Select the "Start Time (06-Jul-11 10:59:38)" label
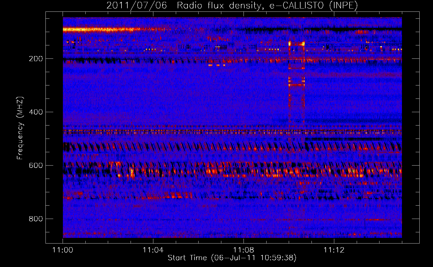The image size is (433, 267). [x=232, y=258]
